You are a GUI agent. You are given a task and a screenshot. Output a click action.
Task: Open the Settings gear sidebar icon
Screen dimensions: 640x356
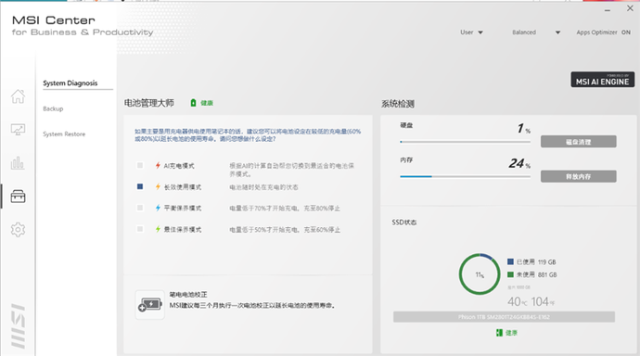coord(18,230)
